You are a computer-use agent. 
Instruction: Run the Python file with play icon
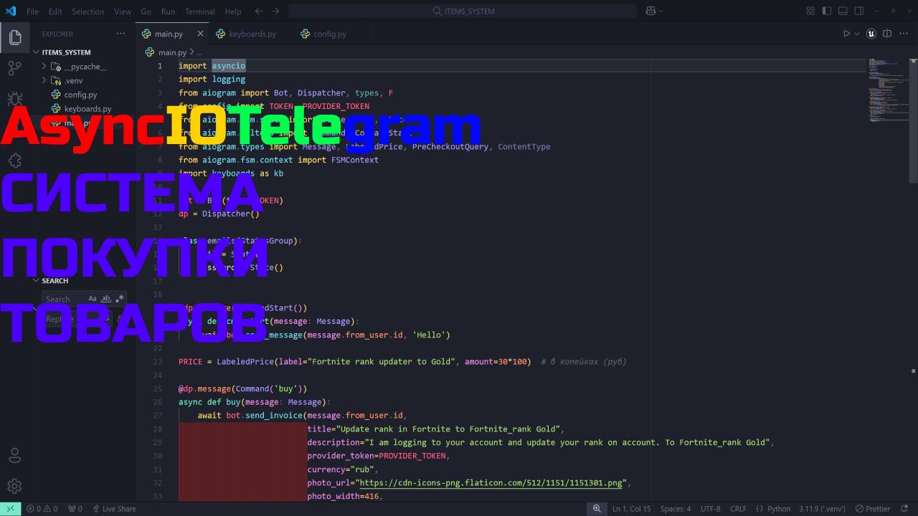pos(846,34)
